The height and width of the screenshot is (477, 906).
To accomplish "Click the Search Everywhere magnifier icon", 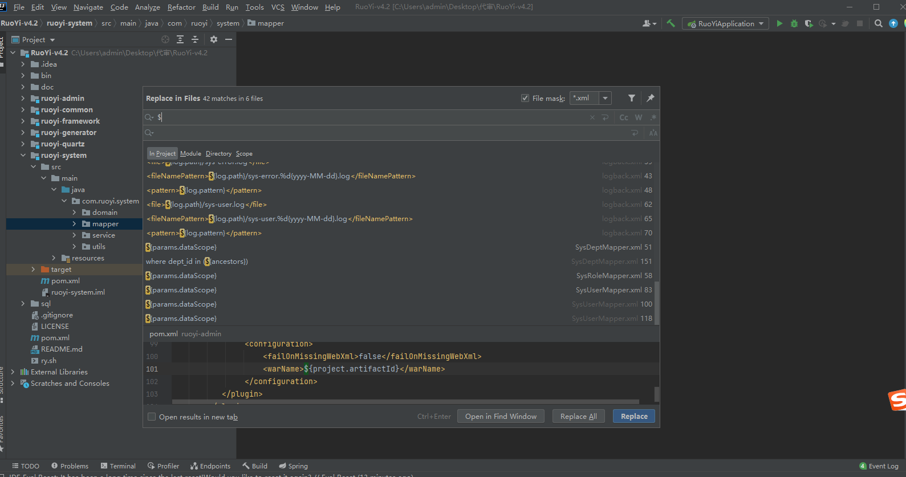I will click(879, 23).
